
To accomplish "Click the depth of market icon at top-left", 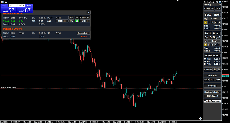I will (x=6, y=2).
